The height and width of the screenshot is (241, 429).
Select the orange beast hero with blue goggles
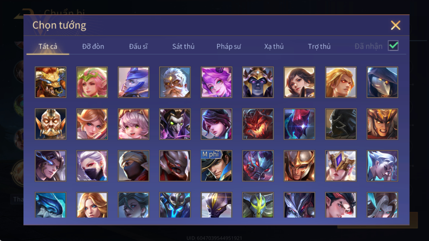tap(50, 82)
